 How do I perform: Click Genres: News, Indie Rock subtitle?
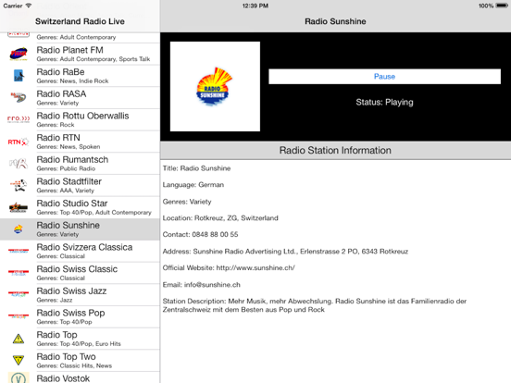coord(72,80)
